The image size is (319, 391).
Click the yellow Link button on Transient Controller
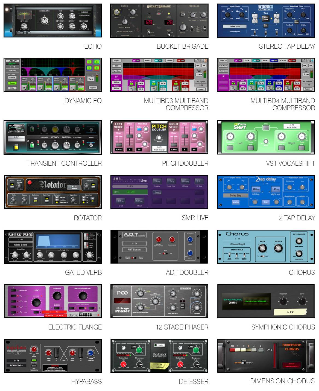[x=16, y=147]
